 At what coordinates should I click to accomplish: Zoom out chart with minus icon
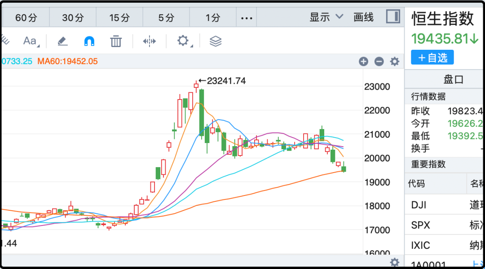(x=379, y=62)
